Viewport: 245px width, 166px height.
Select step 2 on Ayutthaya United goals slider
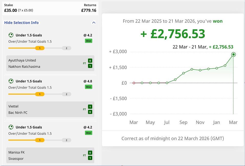coord(66,48)
